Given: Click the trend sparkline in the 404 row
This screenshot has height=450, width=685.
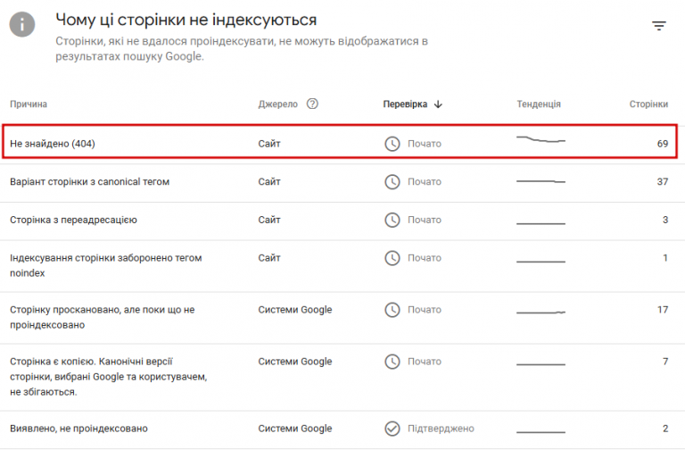Looking at the screenshot, I should pos(541,140).
